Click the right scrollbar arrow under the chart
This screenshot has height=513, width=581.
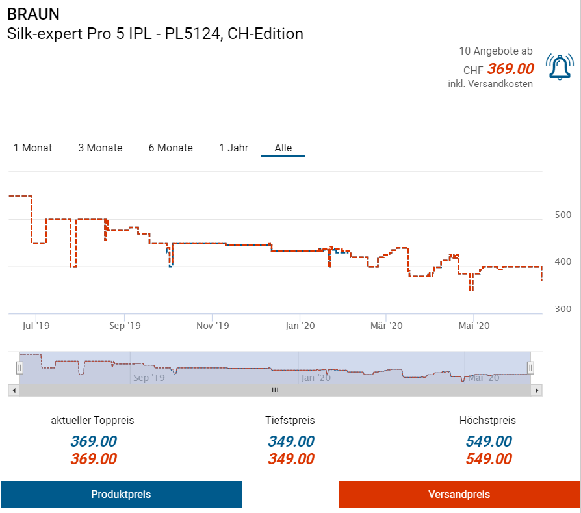point(536,390)
